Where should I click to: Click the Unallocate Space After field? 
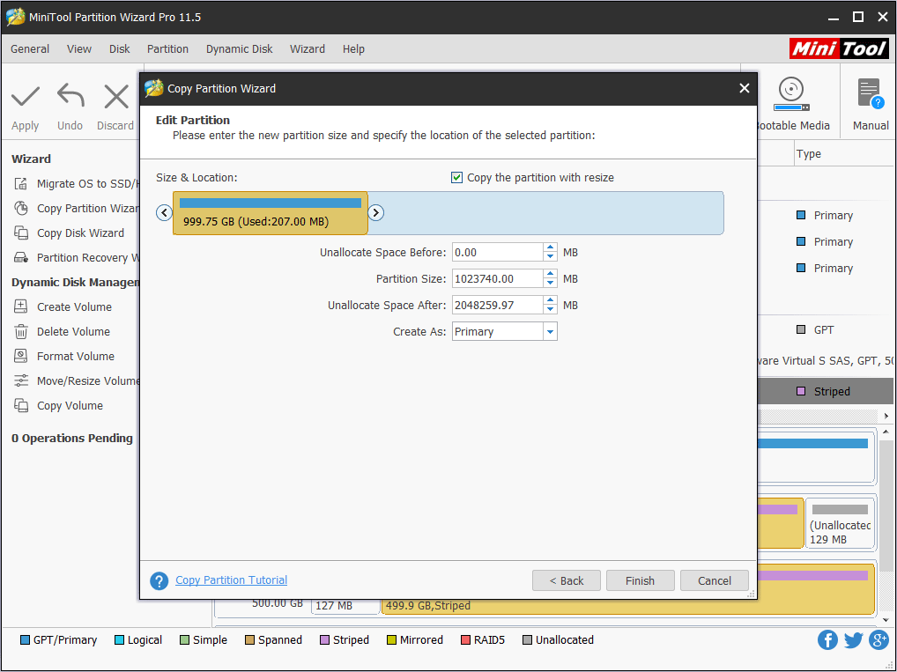497,305
